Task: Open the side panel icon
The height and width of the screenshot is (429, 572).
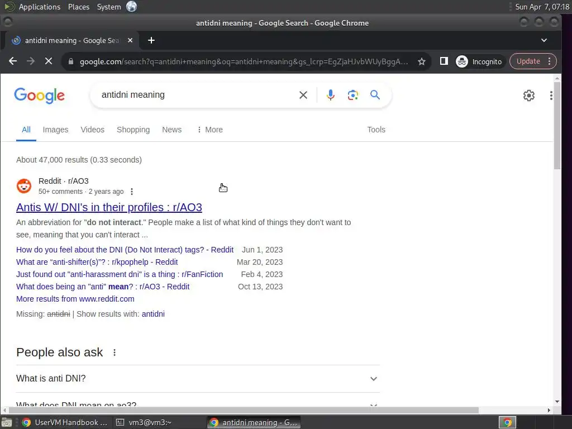Action: pyautogui.click(x=444, y=61)
